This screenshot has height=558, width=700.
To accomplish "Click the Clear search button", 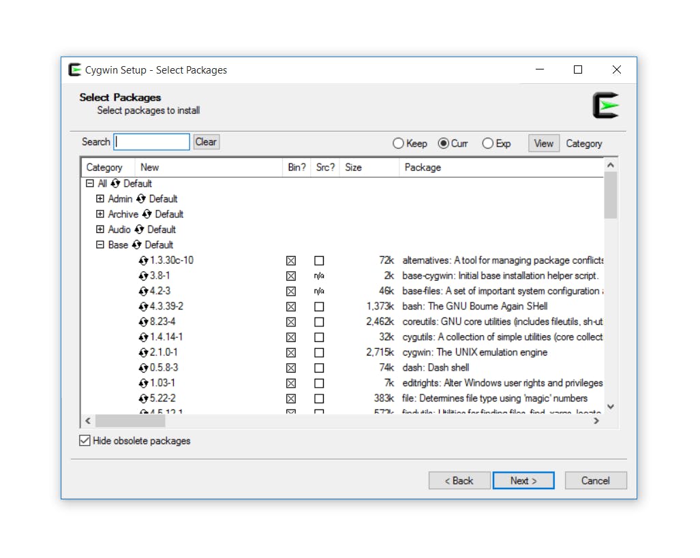I will [206, 142].
